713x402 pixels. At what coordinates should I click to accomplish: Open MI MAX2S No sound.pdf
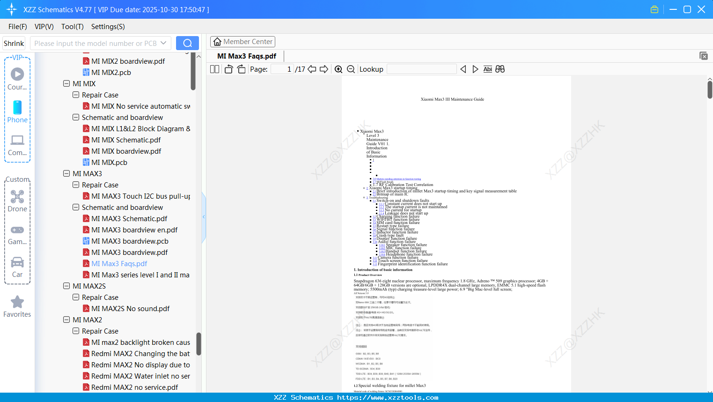pyautogui.click(x=126, y=309)
